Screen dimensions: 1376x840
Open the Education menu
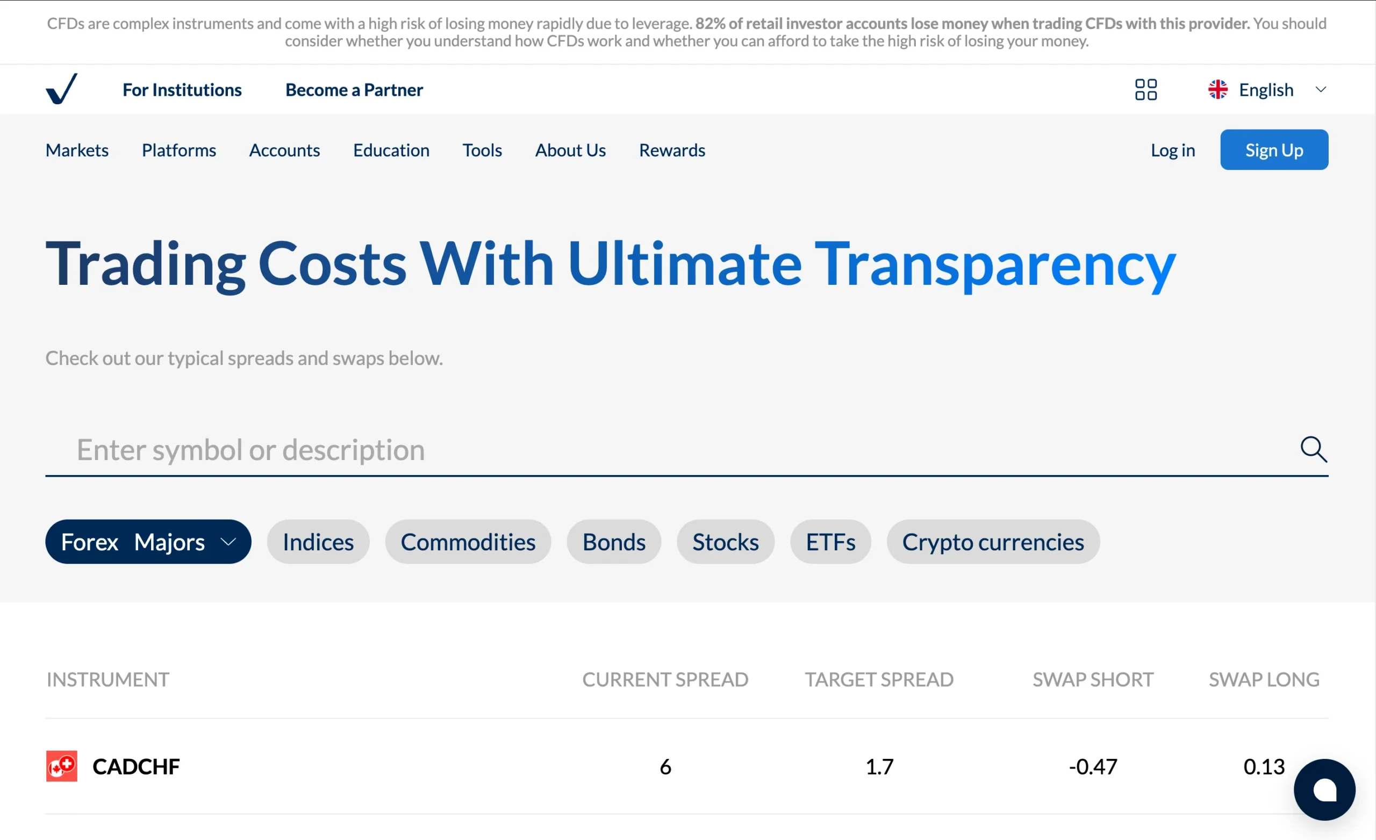391,150
